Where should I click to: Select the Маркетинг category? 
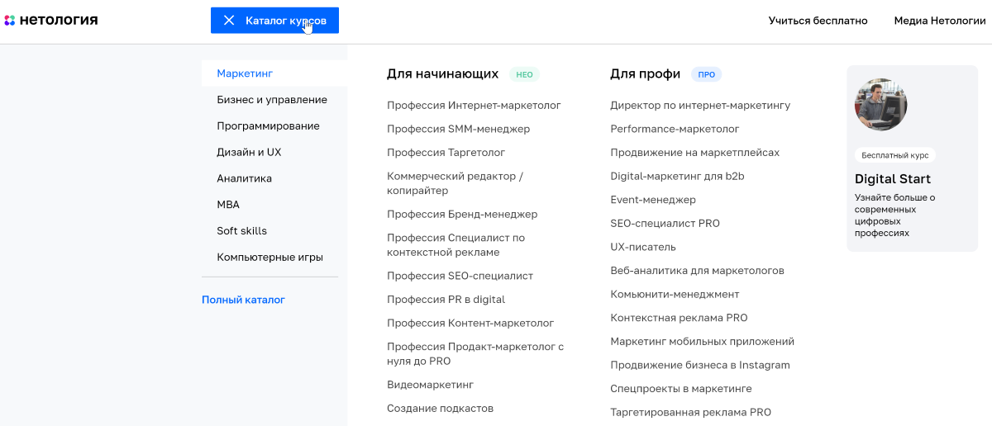(274, 73)
